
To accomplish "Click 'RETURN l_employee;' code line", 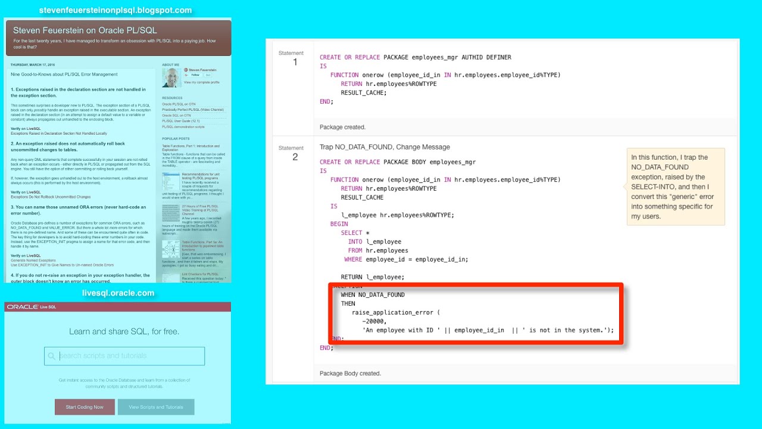I will coord(373,277).
